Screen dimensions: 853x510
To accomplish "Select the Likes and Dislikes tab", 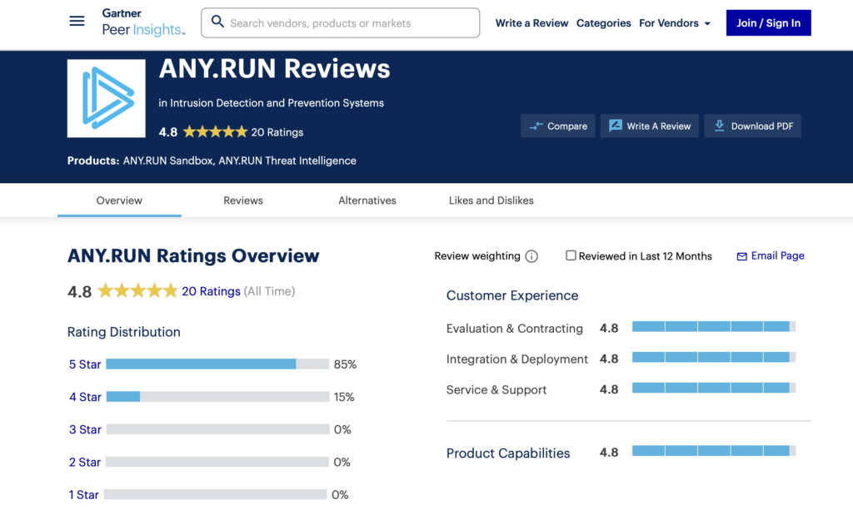I will click(x=491, y=201).
